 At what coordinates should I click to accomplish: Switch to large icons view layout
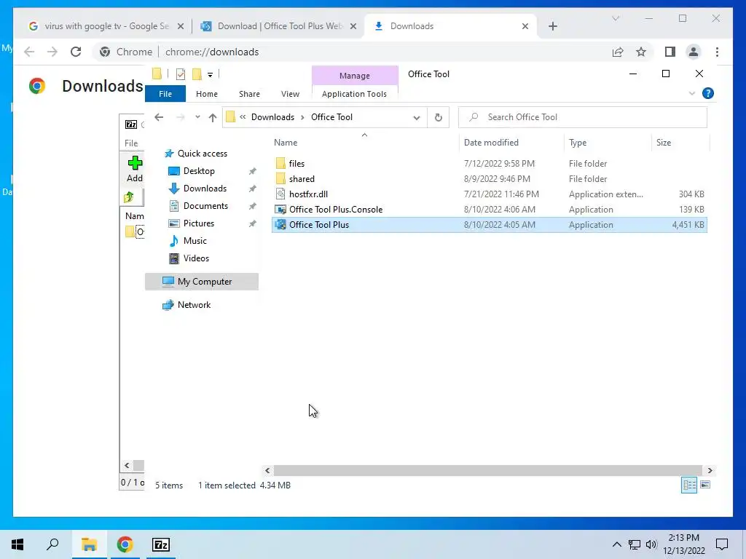pos(705,485)
